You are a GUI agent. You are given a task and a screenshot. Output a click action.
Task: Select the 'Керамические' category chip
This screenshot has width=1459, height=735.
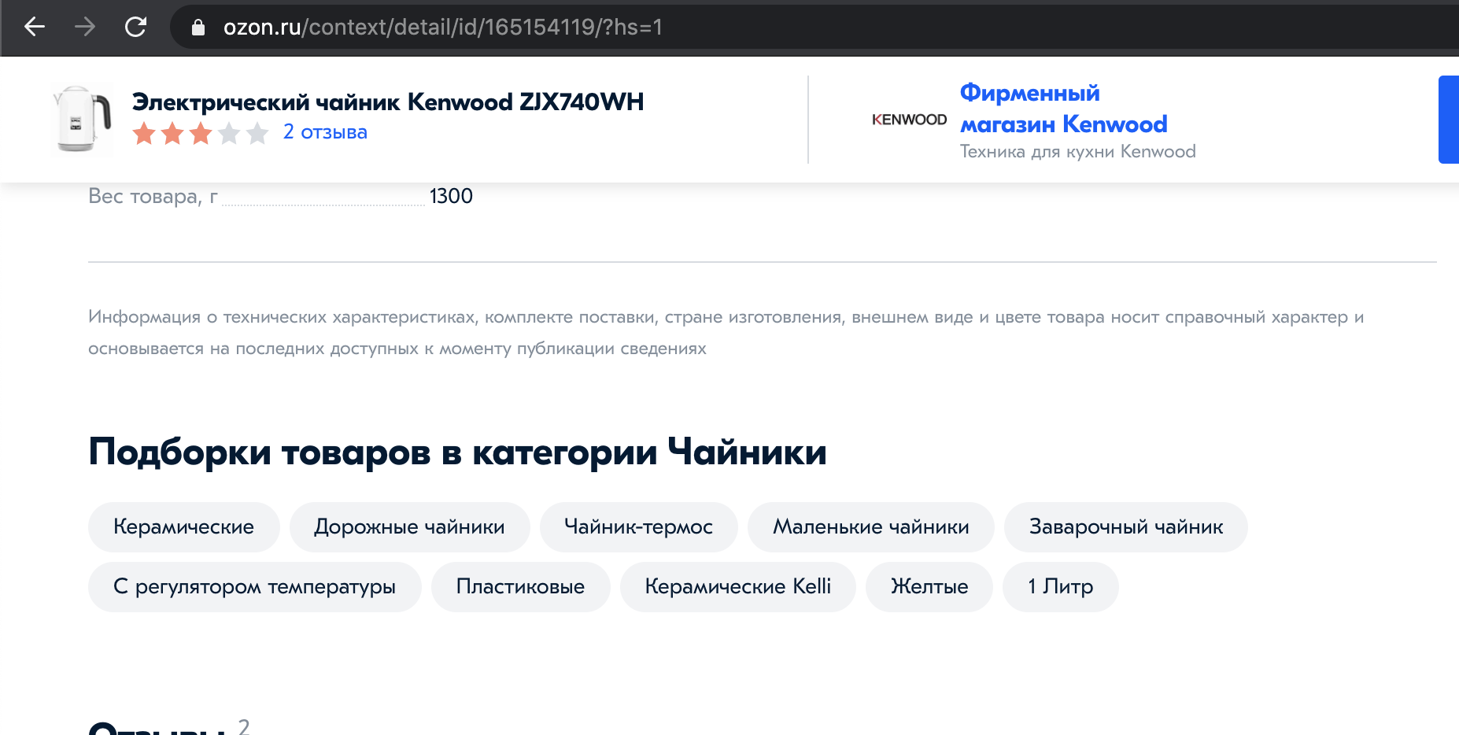tap(183, 527)
